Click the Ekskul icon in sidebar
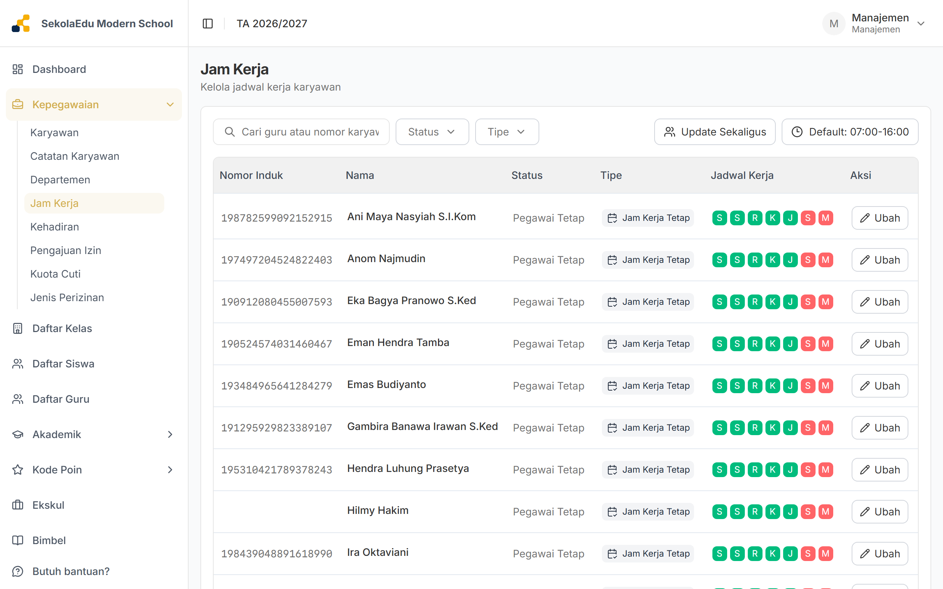Screen dimensions: 943x589 point(18,505)
